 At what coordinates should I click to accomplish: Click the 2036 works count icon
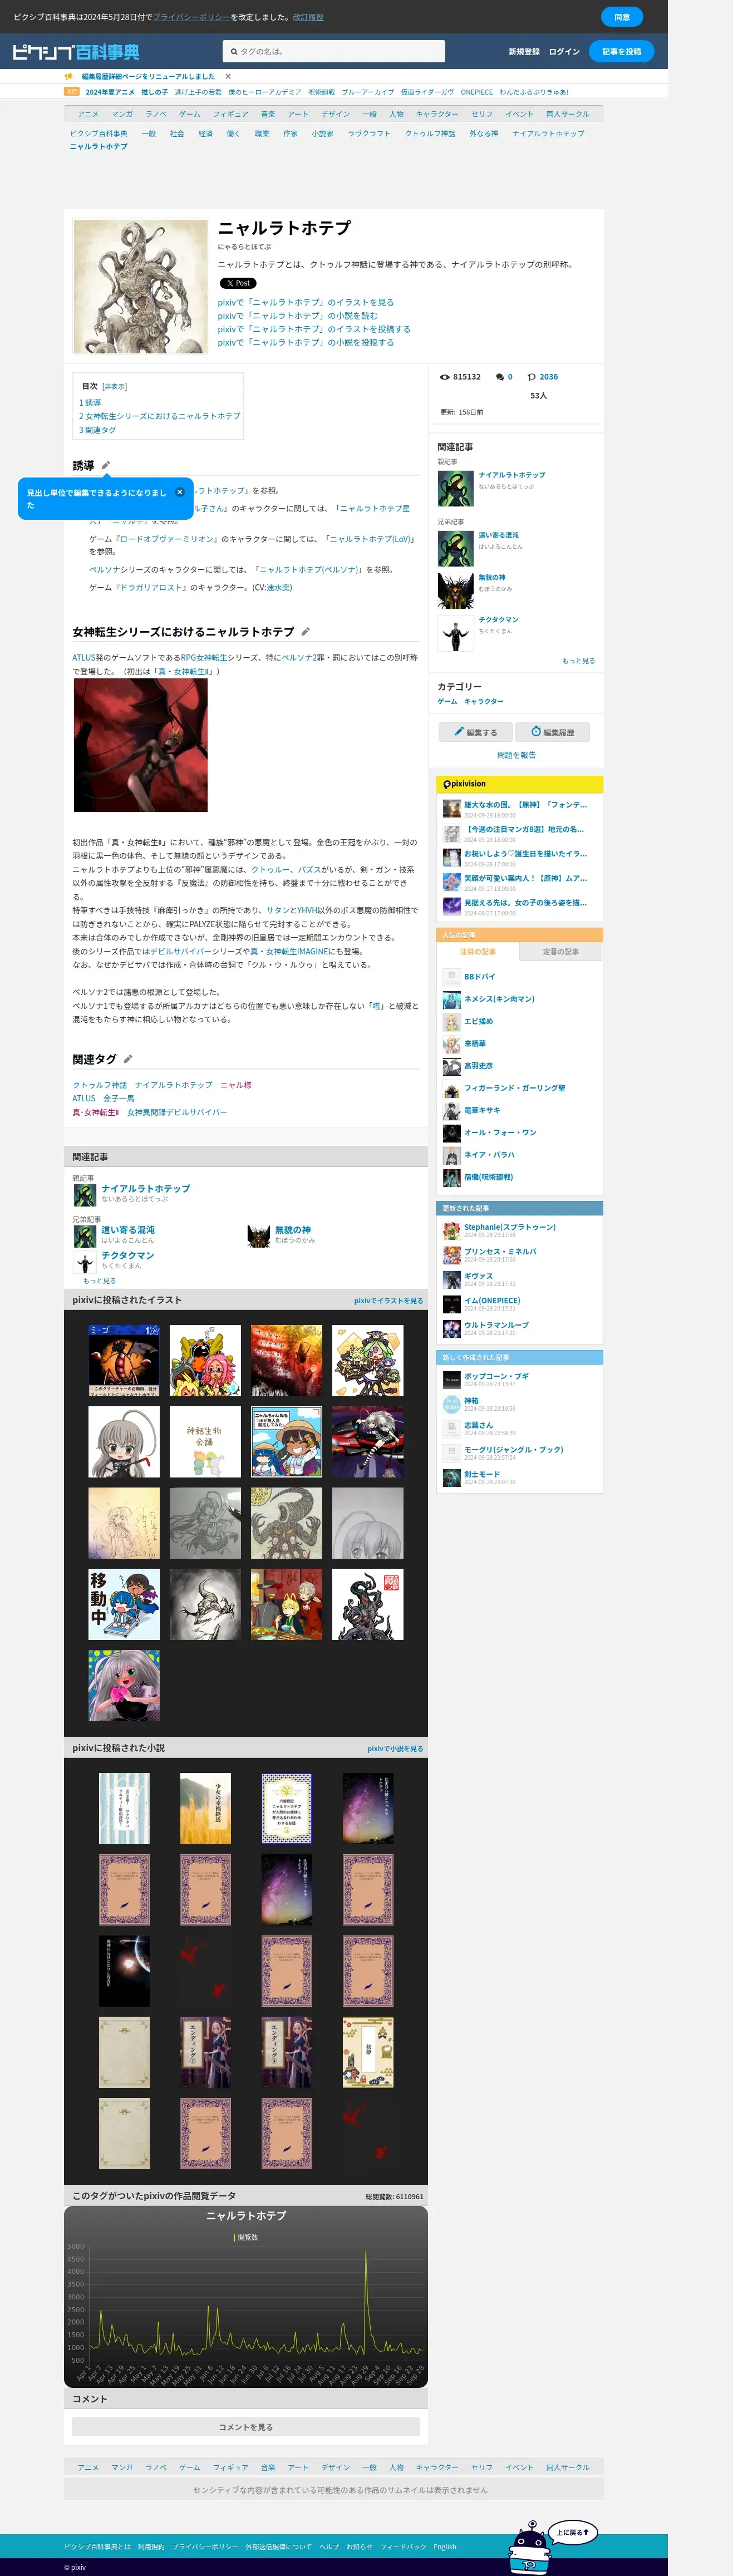tap(532, 377)
